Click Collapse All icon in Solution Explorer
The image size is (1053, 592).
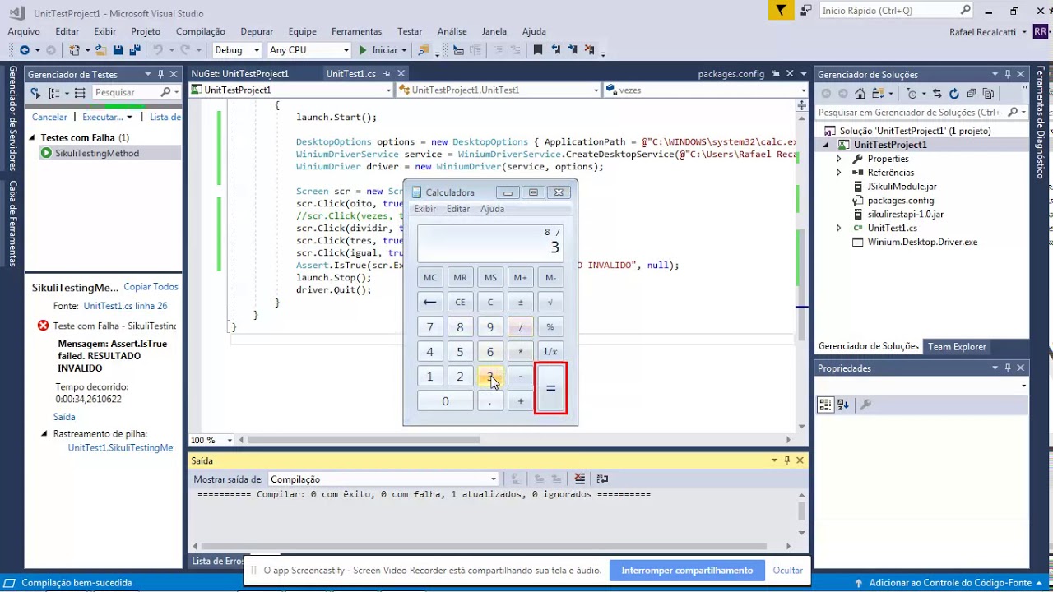972,94
